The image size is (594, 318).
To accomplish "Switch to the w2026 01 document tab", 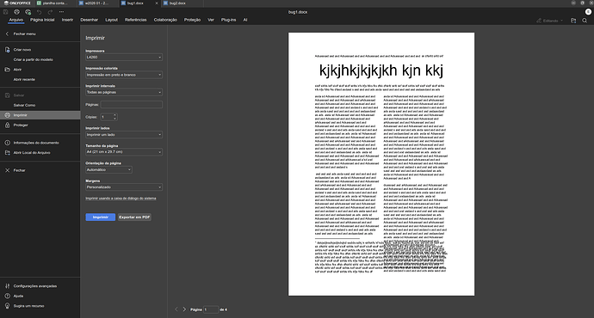I will (96, 3).
